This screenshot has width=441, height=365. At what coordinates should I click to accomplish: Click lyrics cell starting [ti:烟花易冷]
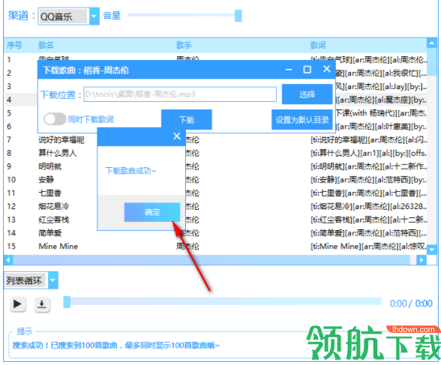point(368,206)
